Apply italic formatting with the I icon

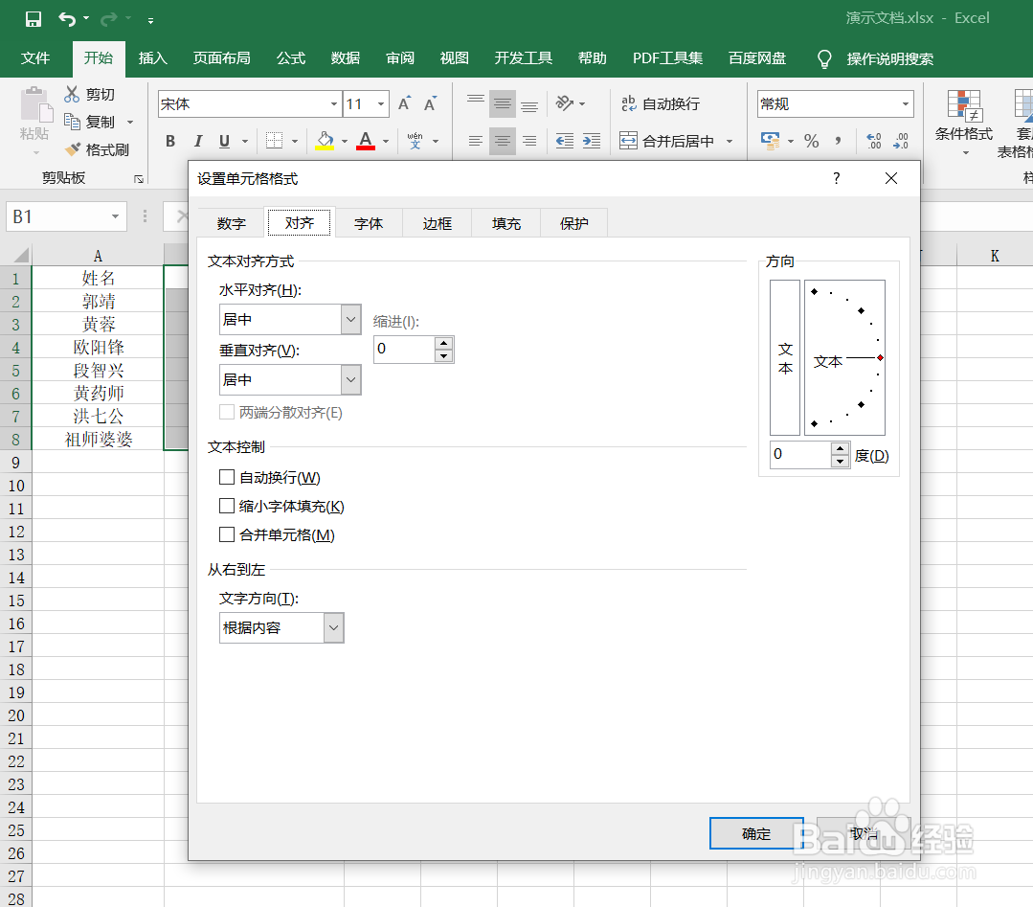[197, 141]
